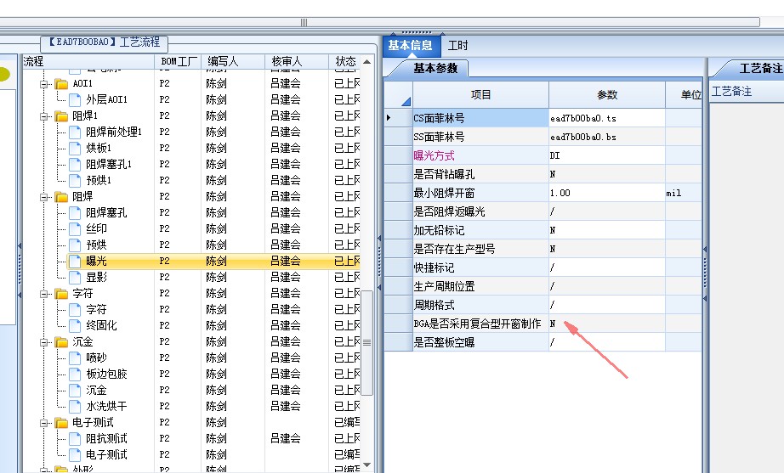Click the 烘板1 document icon
The image size is (784, 473).
tap(75, 149)
